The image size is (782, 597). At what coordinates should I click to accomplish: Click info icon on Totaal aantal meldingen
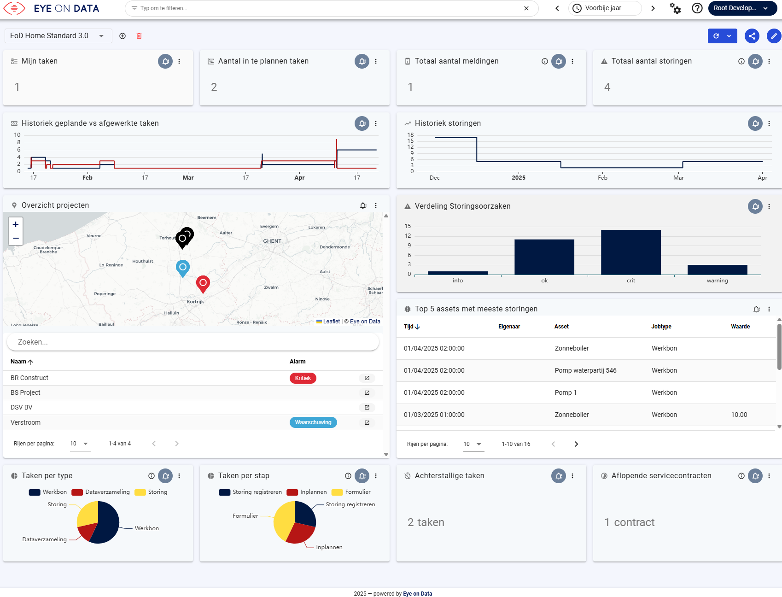click(x=545, y=61)
